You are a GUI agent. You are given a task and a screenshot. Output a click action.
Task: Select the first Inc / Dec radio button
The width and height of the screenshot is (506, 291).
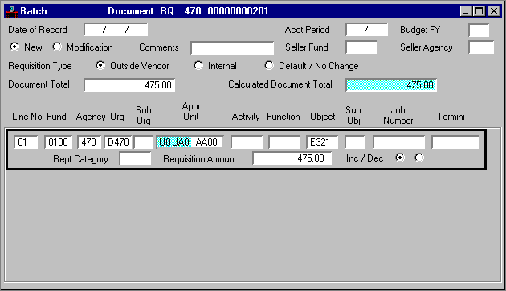pos(400,158)
